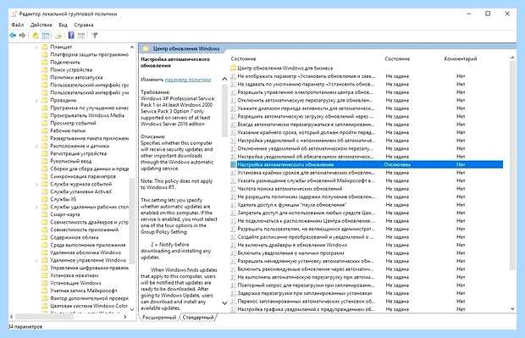
Task: Click policy icon of Включить уведомления о наличии программ
Action: (x=234, y=253)
